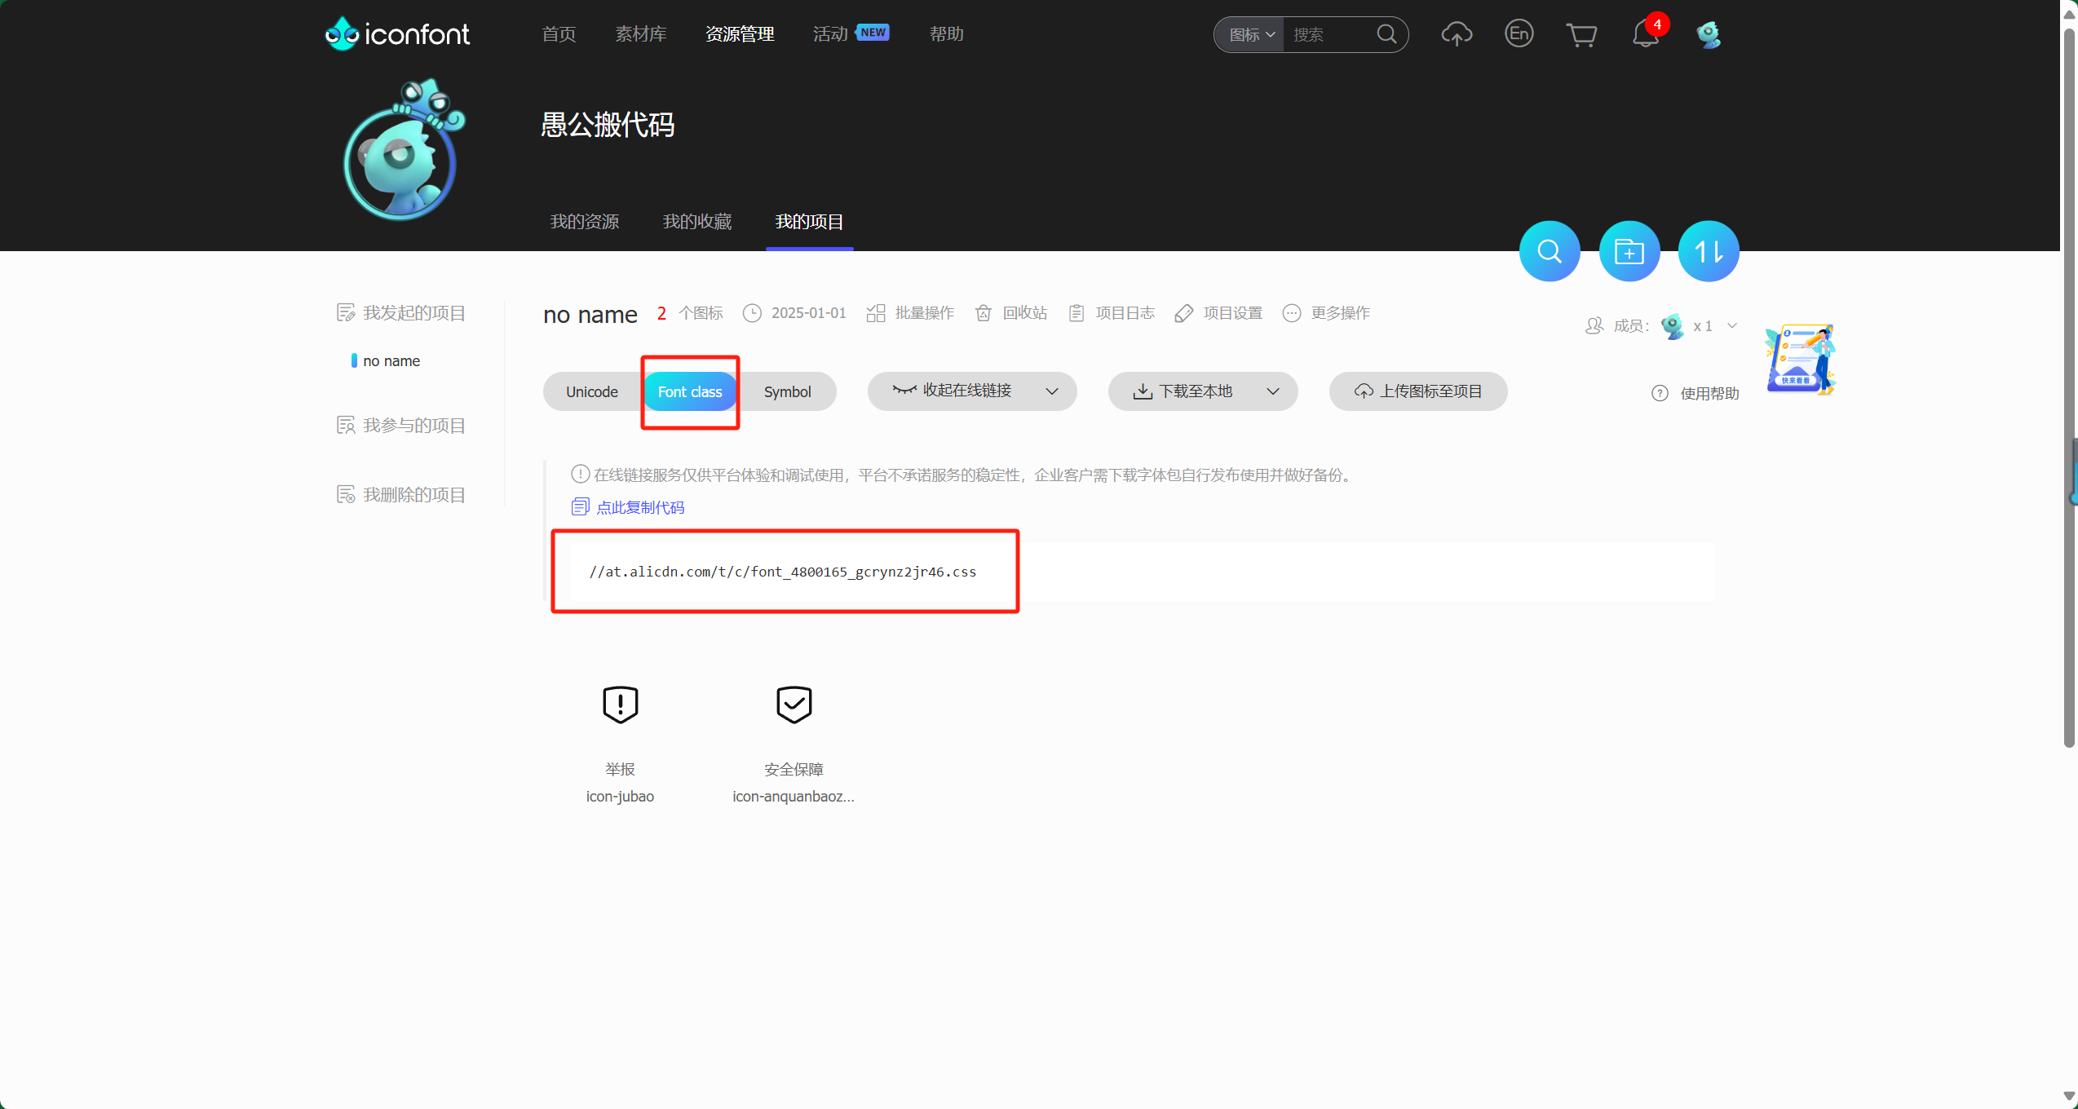
Task: Click the floating sort arrows icon
Action: pyautogui.click(x=1708, y=250)
